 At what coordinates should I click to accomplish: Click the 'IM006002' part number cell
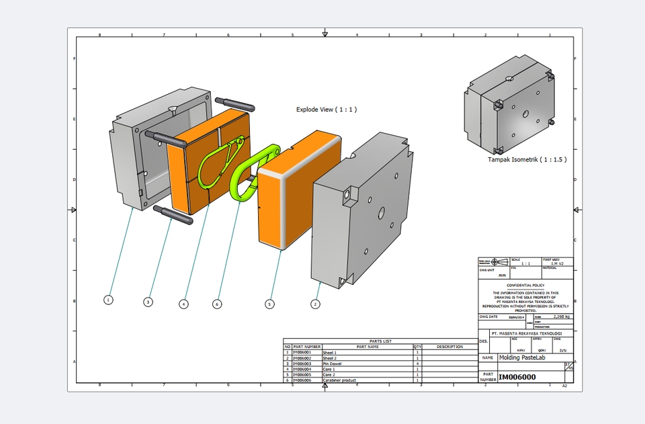pyautogui.click(x=306, y=358)
